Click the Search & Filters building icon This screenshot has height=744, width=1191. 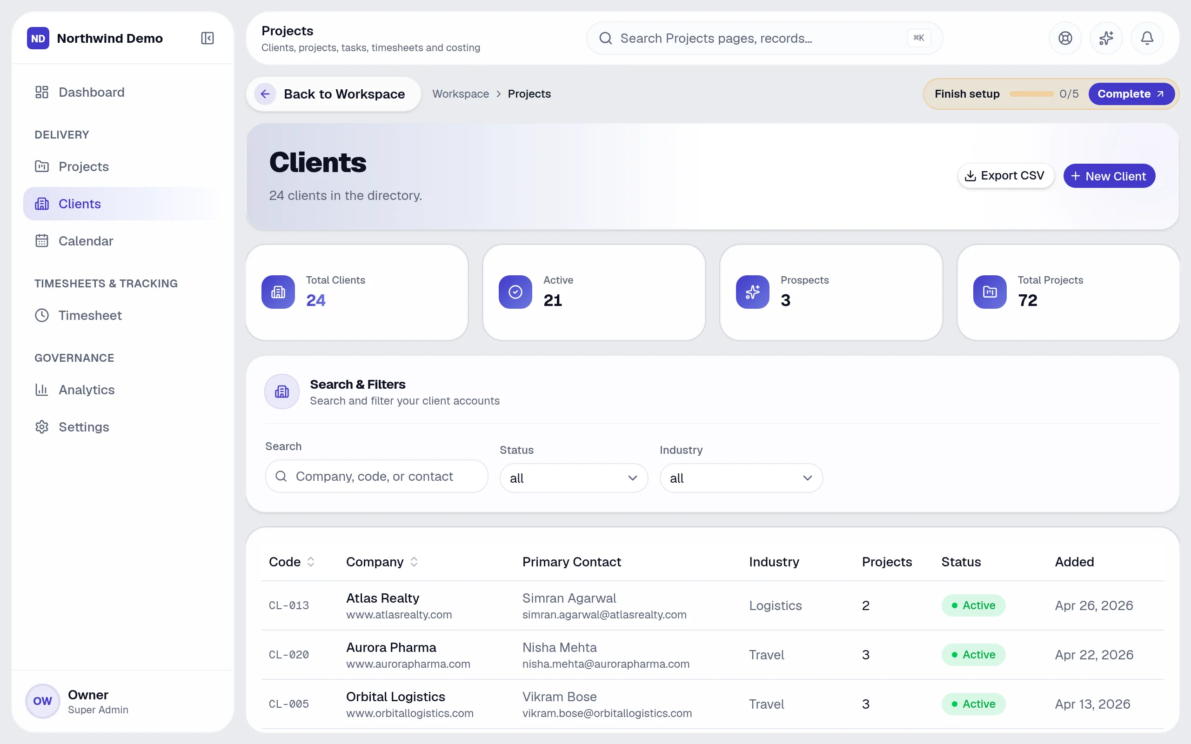pos(282,392)
